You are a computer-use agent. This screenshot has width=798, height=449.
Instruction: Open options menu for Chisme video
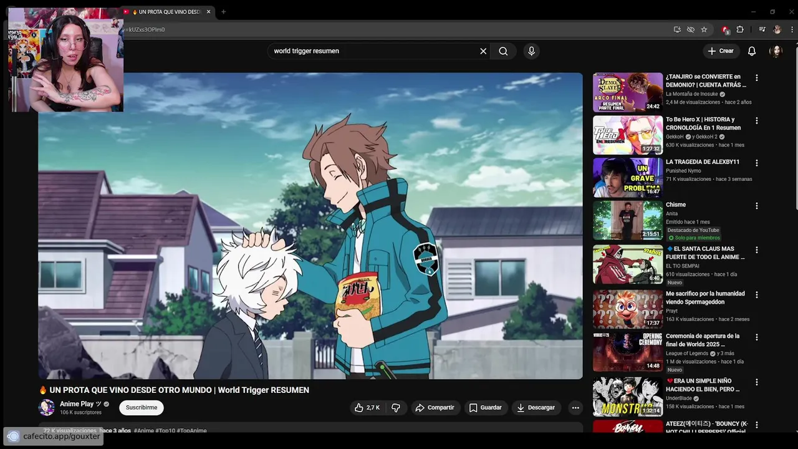[x=757, y=206]
